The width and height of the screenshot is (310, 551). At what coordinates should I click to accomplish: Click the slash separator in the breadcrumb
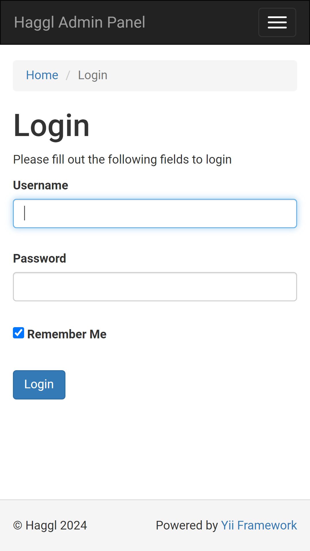pyautogui.click(x=68, y=75)
